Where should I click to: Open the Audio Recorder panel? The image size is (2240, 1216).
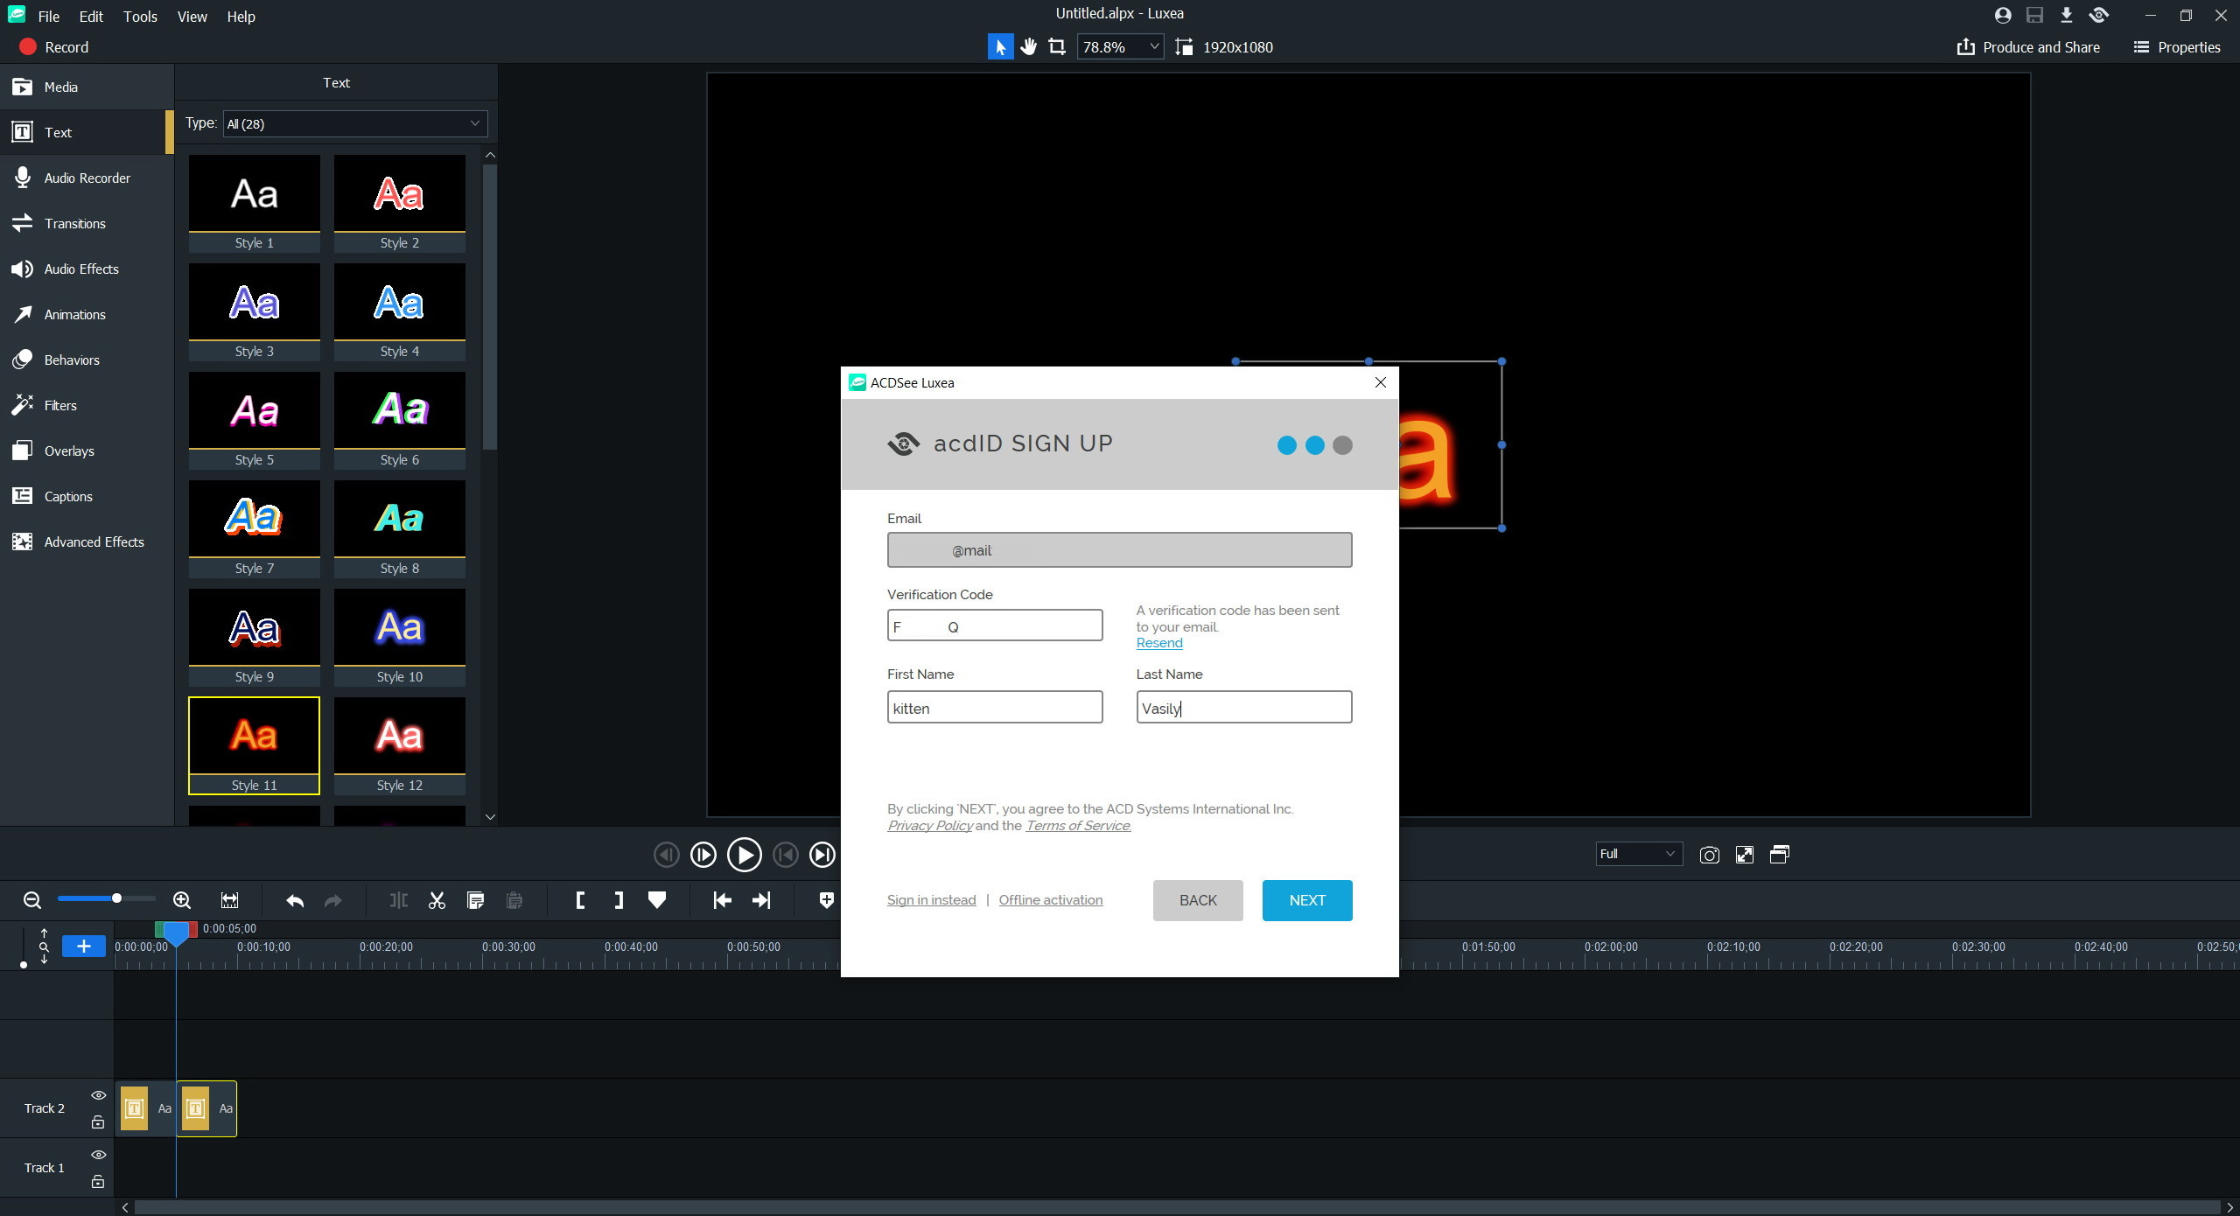(87, 178)
